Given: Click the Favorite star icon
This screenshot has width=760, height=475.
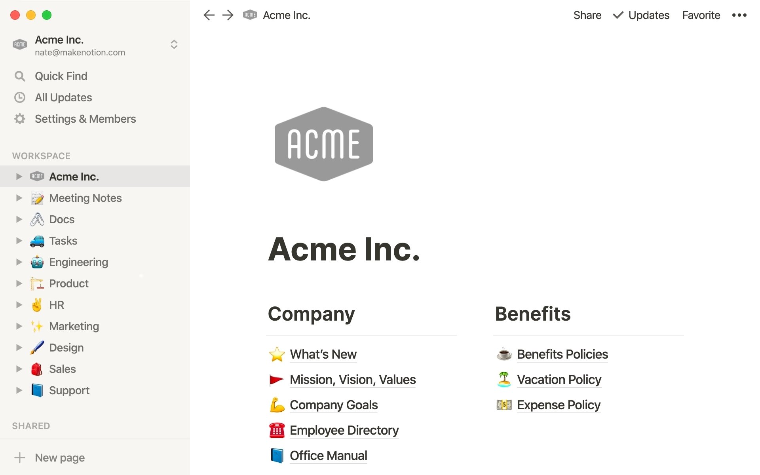Looking at the screenshot, I should (701, 15).
